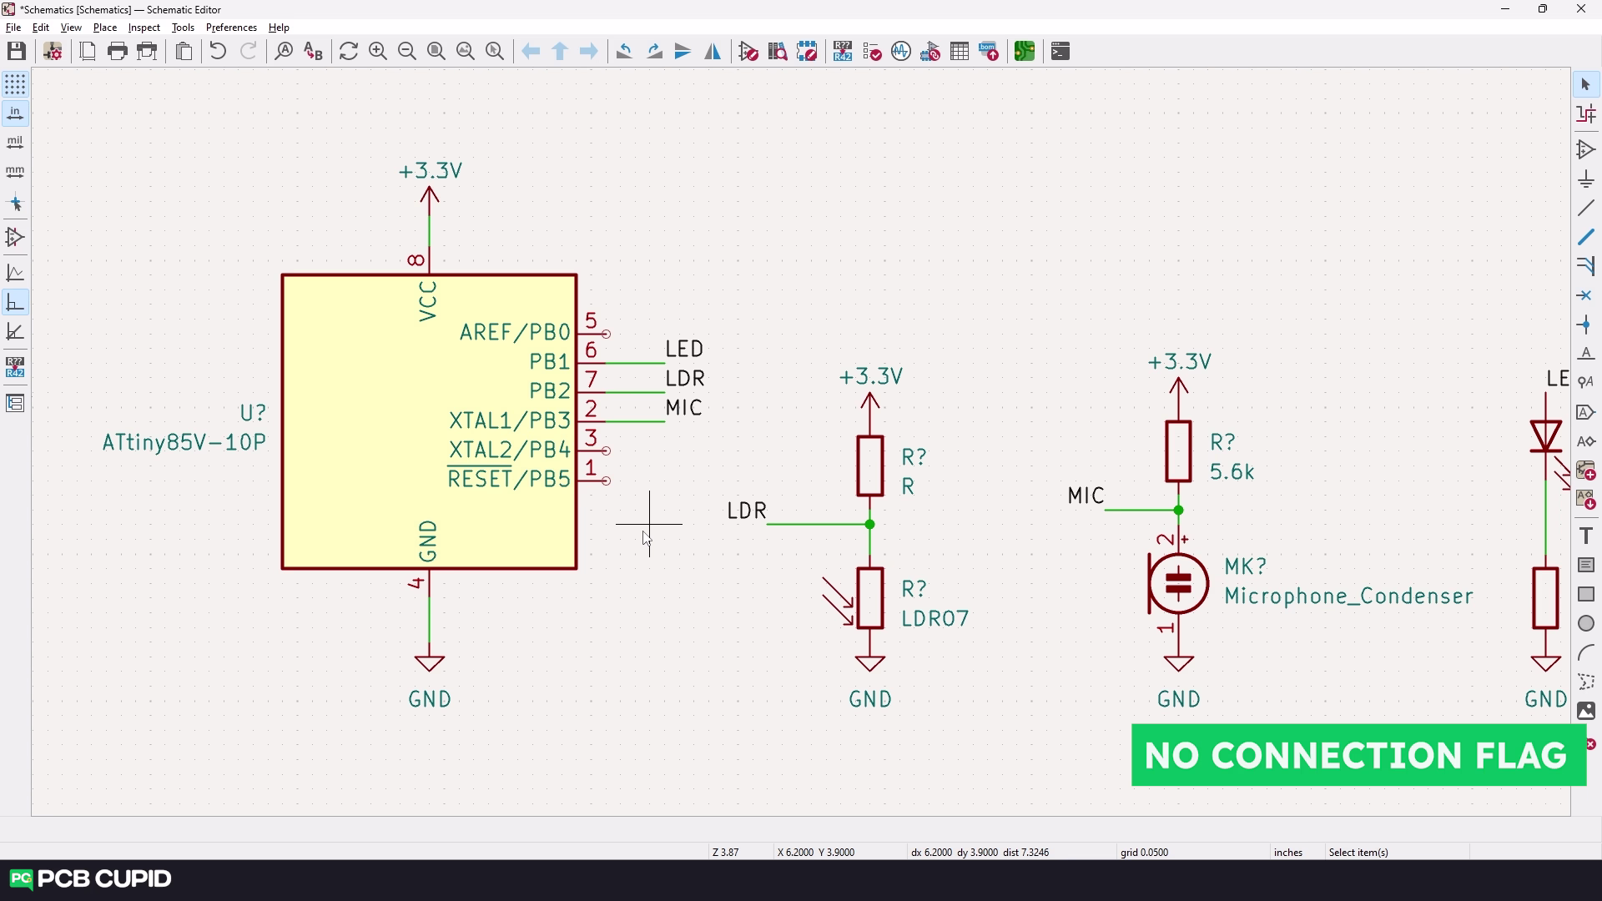Select the Add junction tool

[x=1585, y=325]
